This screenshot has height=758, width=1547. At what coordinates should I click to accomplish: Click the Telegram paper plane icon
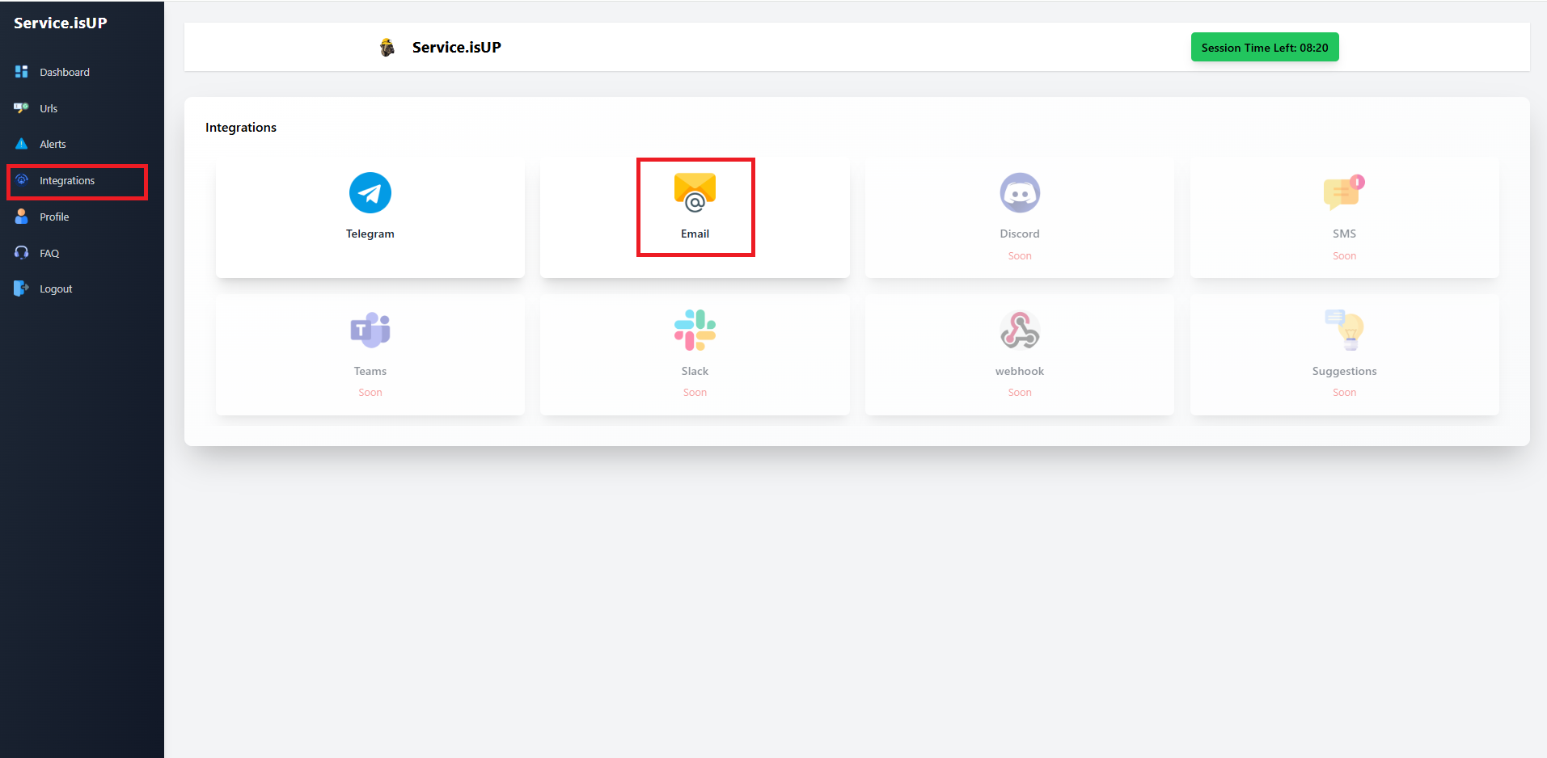click(370, 193)
